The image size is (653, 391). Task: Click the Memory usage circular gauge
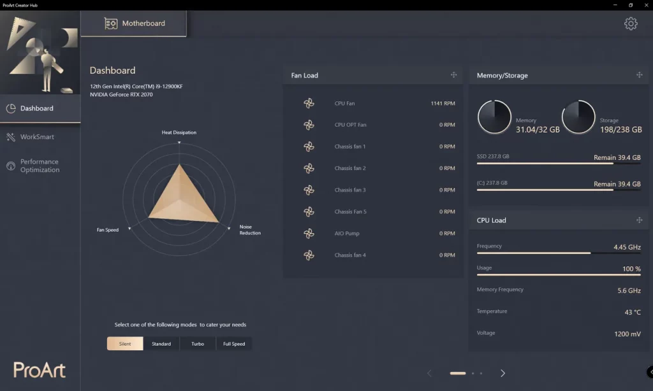pyautogui.click(x=494, y=117)
